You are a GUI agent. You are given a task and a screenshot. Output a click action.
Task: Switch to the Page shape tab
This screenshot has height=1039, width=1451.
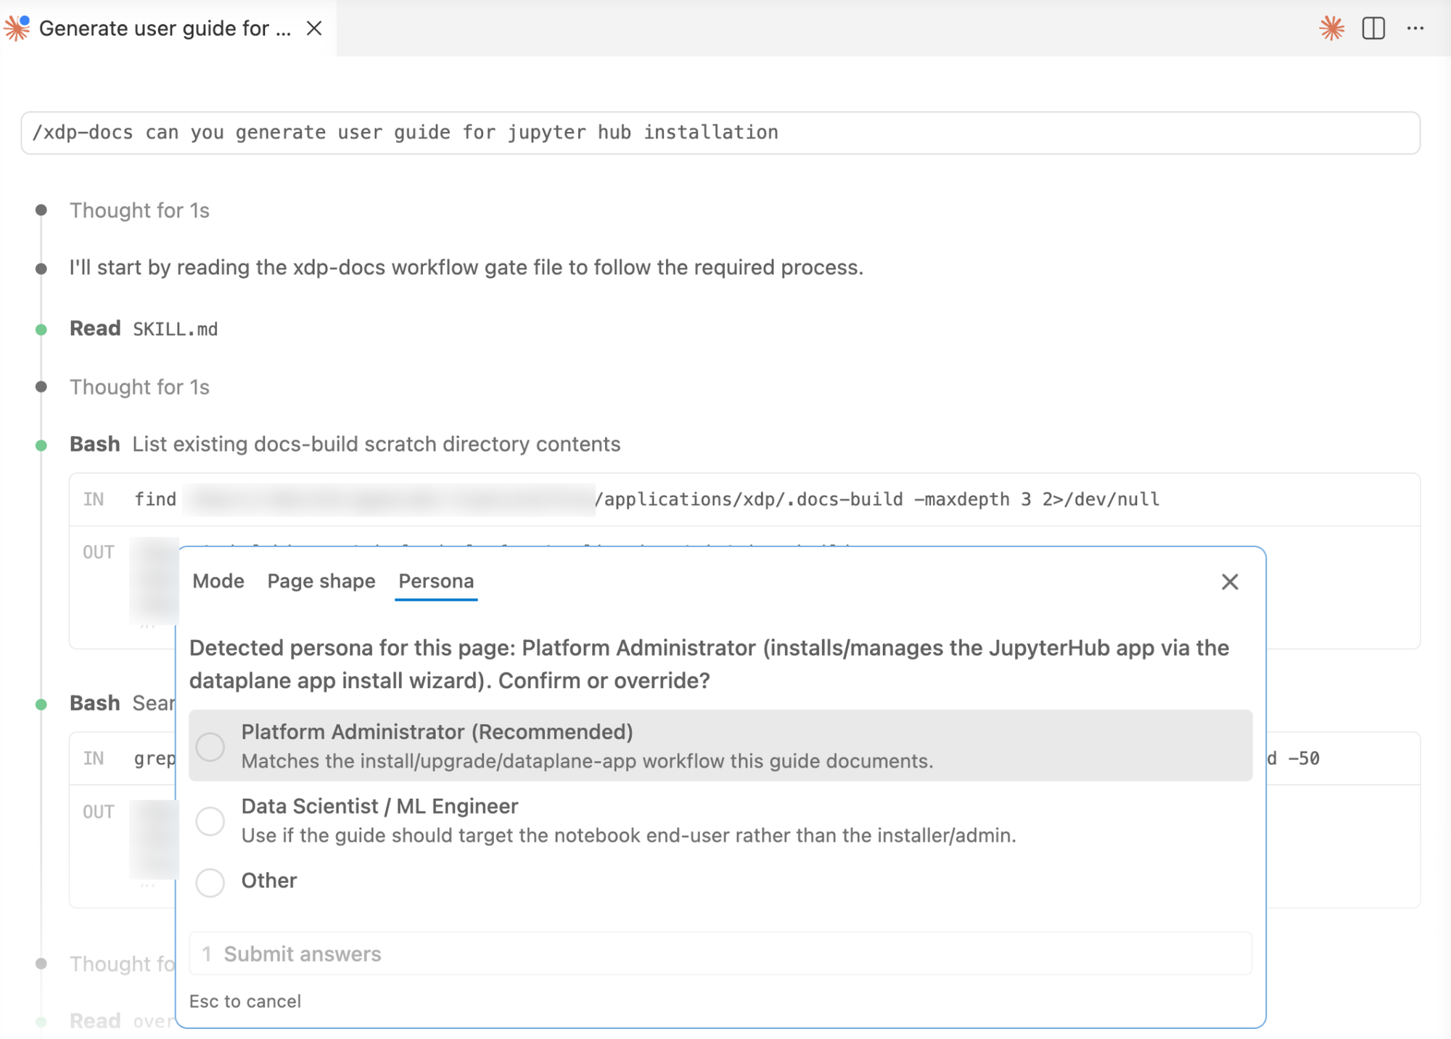(x=321, y=581)
